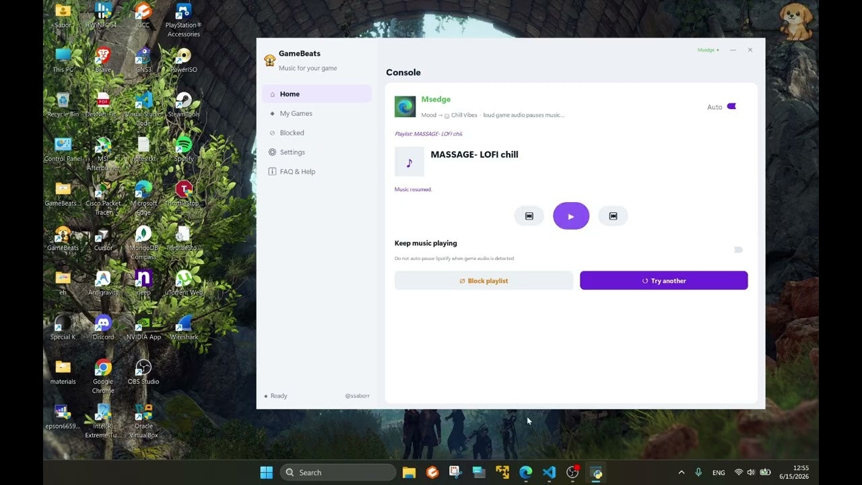862x485 pixels.
Task: Click the green Msedge name heading
Action: click(x=436, y=99)
